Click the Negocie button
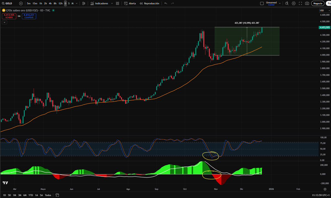 (x=318, y=3)
